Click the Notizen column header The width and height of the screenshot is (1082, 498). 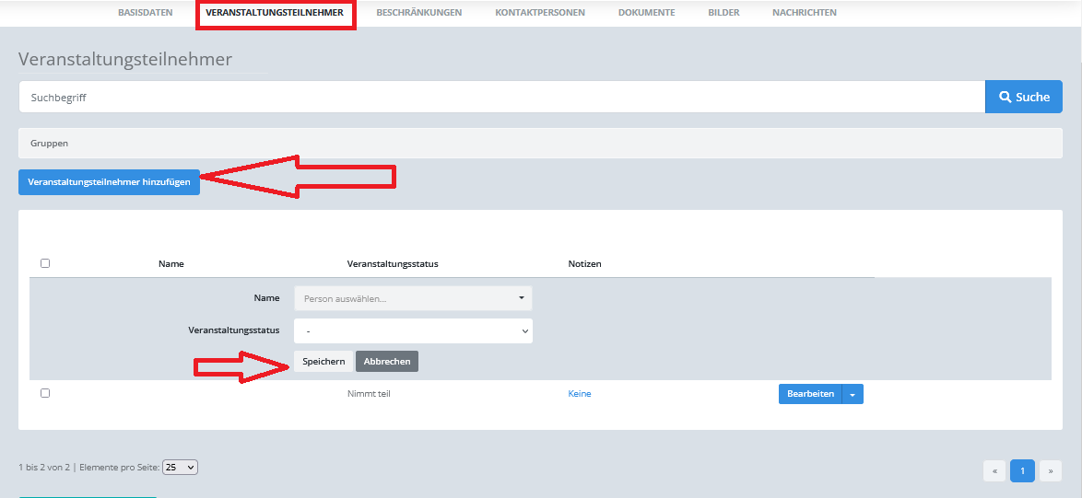(584, 264)
